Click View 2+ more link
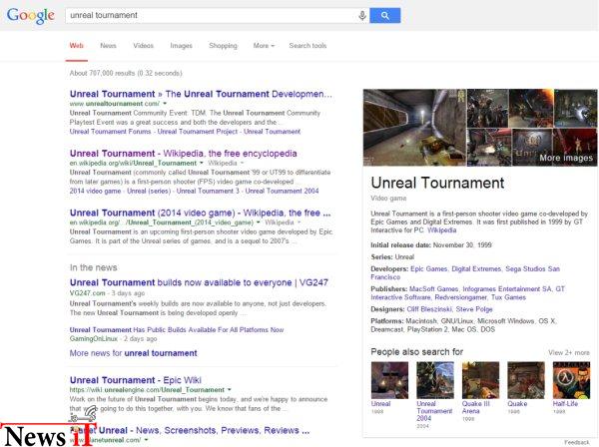This screenshot has width=599, height=447. pyautogui.click(x=569, y=353)
